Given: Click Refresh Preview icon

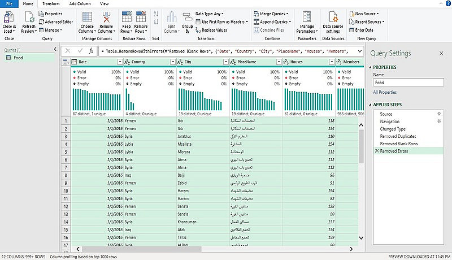Looking at the screenshot, I should pyautogui.click(x=28, y=16).
